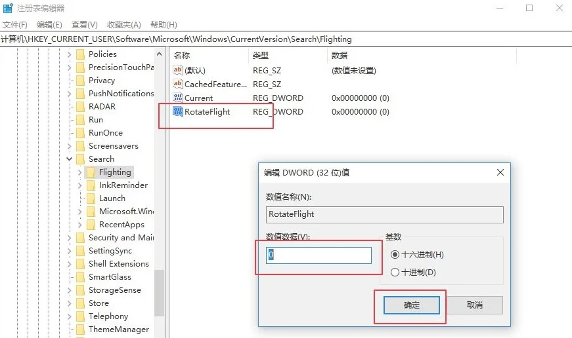This screenshot has width=572, height=338.
Task: Expand the Security and Maintenance tree node
Action: click(70, 238)
